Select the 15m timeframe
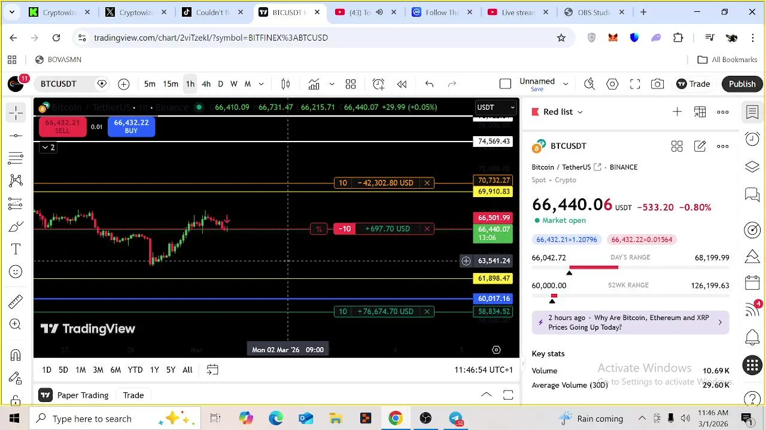The width and height of the screenshot is (766, 430). (x=171, y=84)
